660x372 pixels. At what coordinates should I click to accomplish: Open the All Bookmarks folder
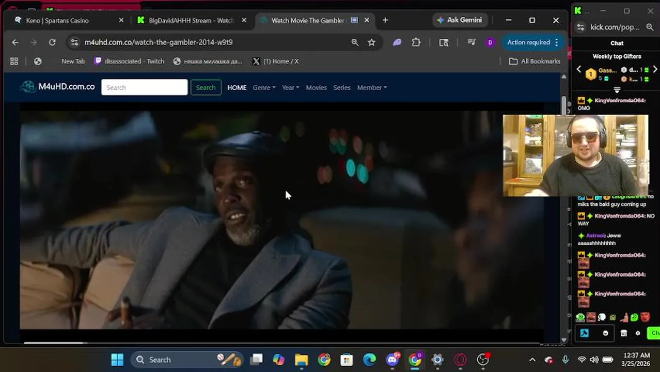[535, 61]
